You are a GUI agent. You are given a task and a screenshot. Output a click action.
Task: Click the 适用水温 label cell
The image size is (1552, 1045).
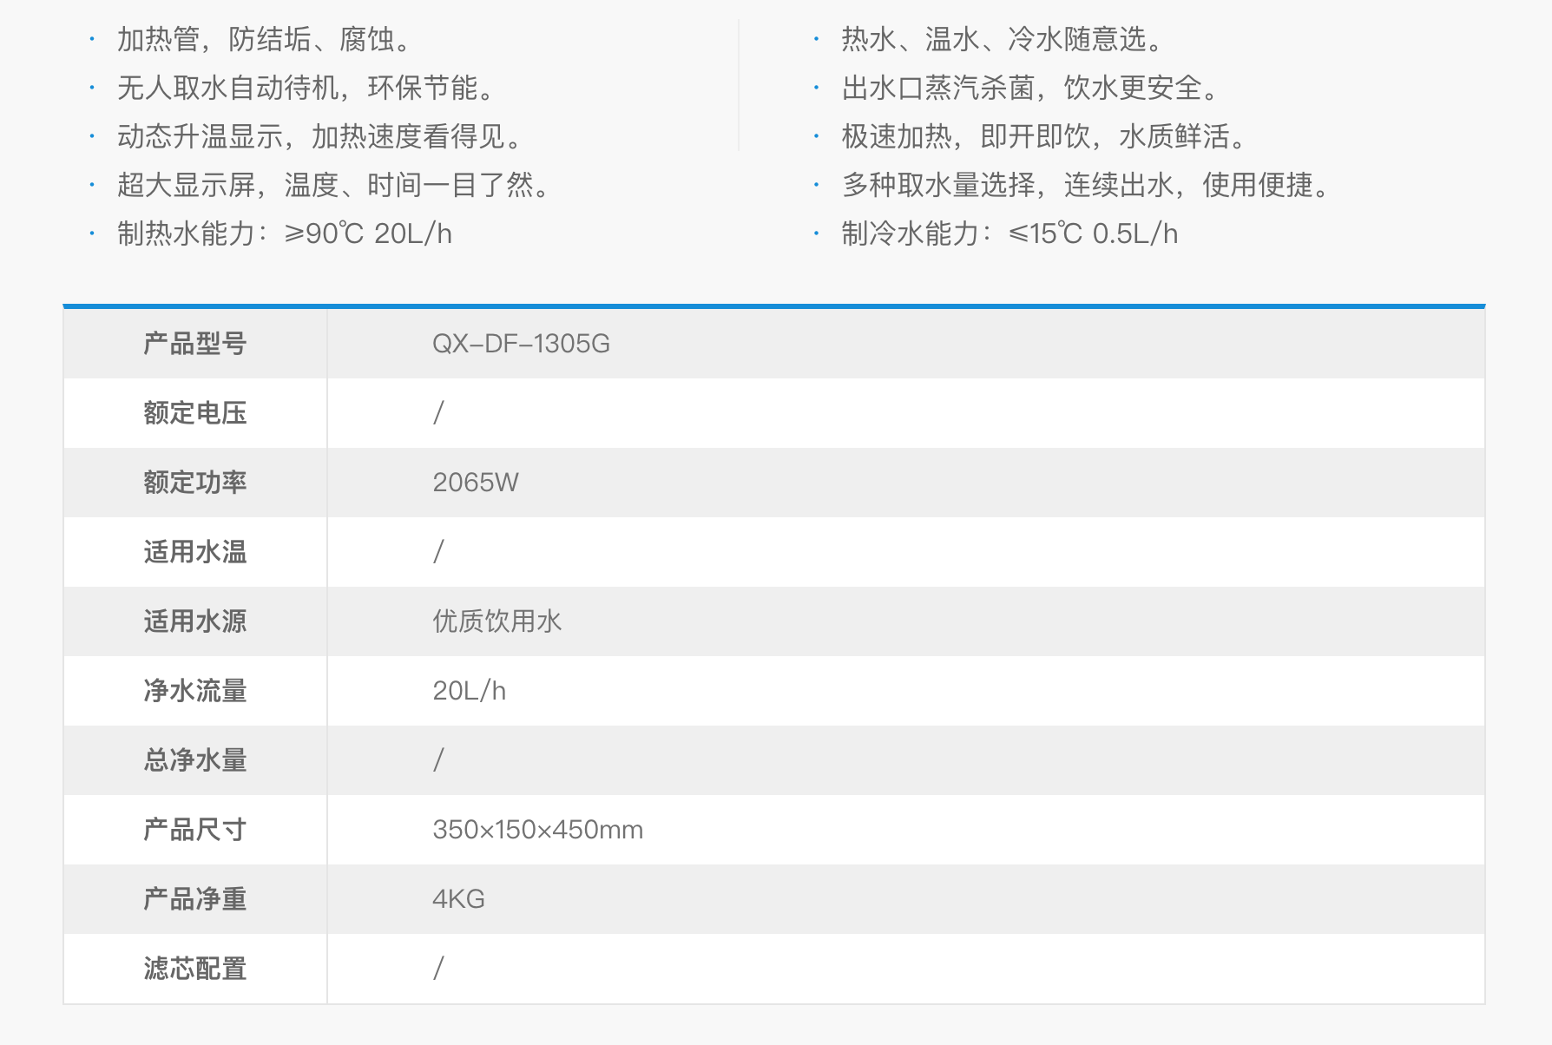[x=194, y=552]
